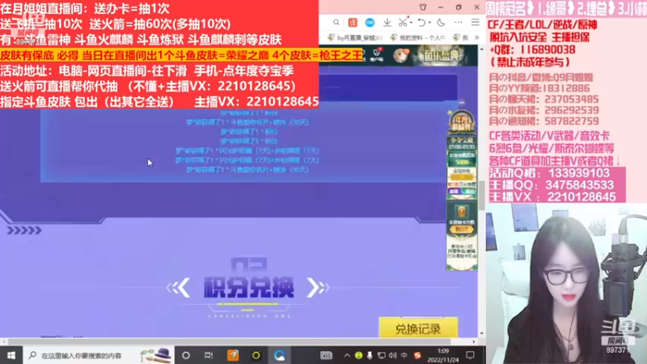Click the 5000 prize indicator in sidebar

462,163
